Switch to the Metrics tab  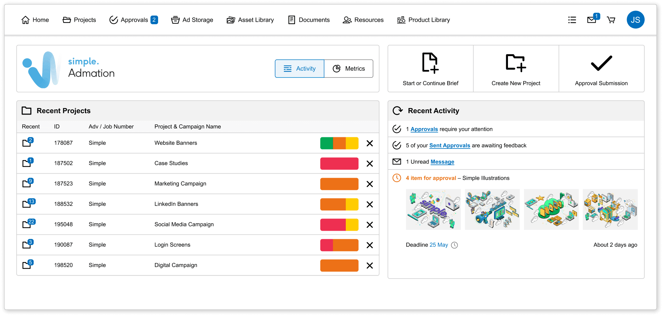tap(348, 68)
